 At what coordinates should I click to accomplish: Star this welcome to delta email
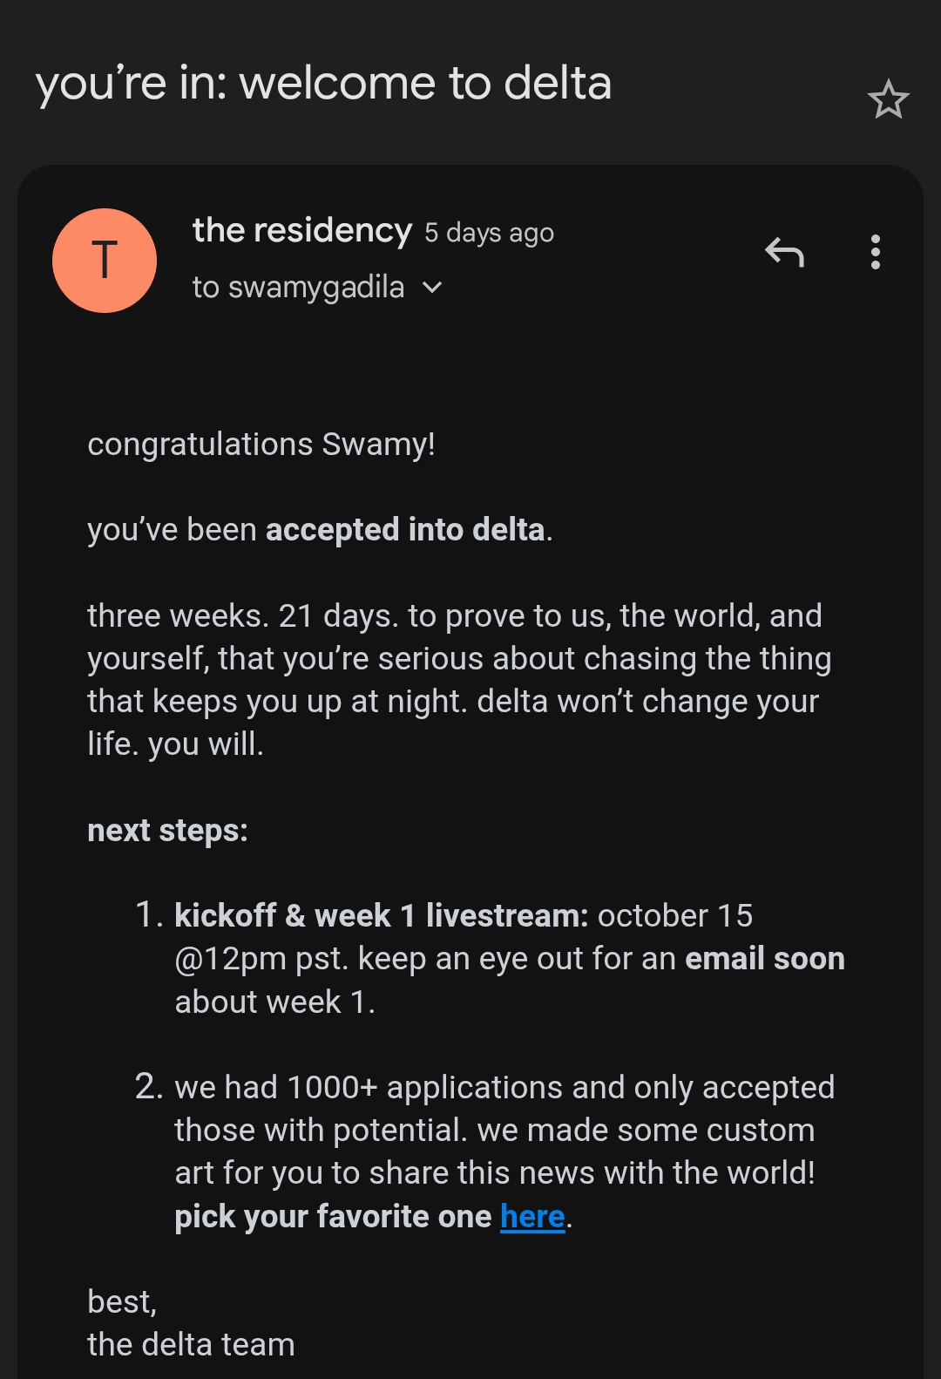coord(888,99)
